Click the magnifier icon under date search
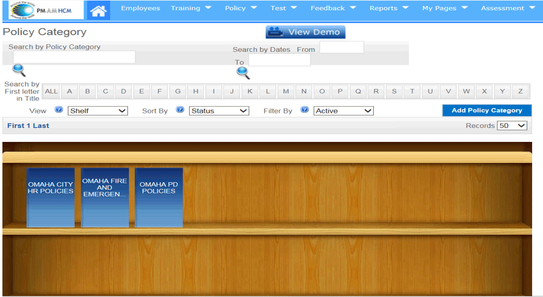543x297 pixels. click(243, 73)
